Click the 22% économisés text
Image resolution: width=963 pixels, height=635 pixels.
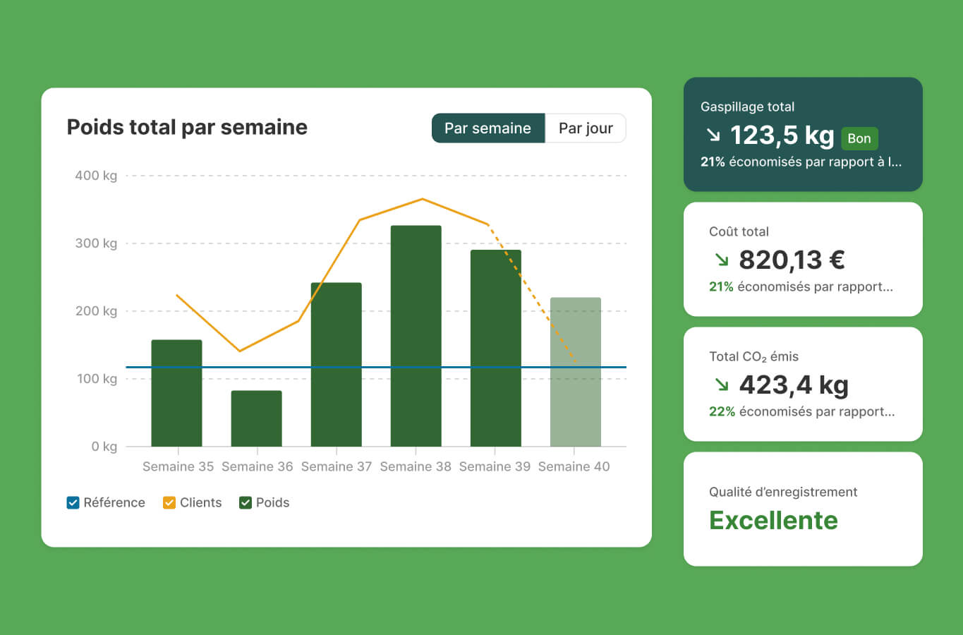(x=802, y=411)
